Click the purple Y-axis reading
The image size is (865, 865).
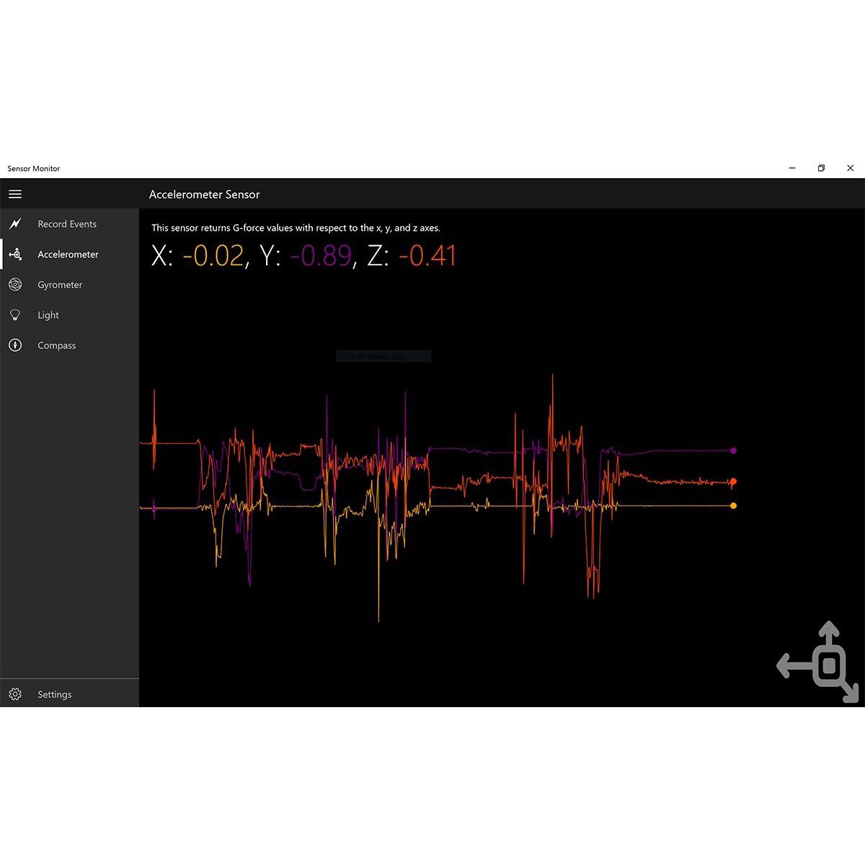click(321, 256)
